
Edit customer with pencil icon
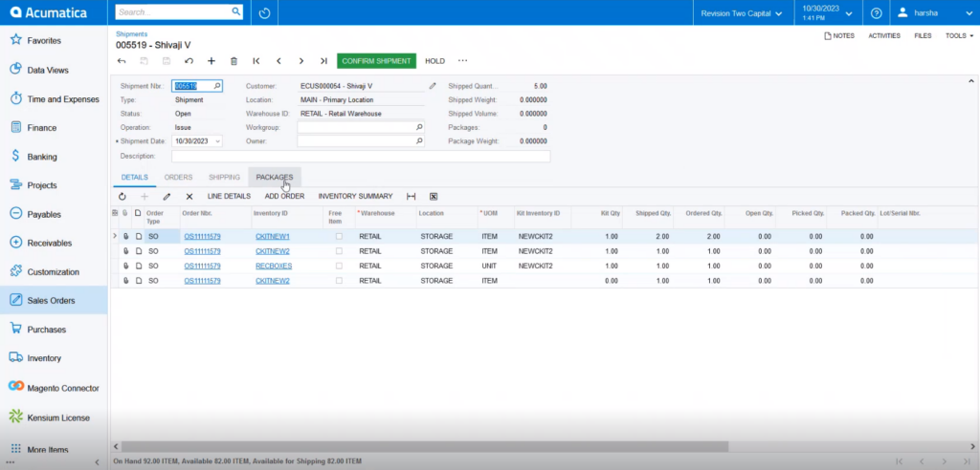pos(433,86)
